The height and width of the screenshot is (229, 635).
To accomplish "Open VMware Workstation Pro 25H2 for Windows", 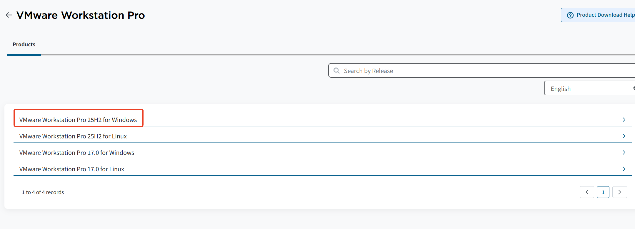I will (78, 120).
